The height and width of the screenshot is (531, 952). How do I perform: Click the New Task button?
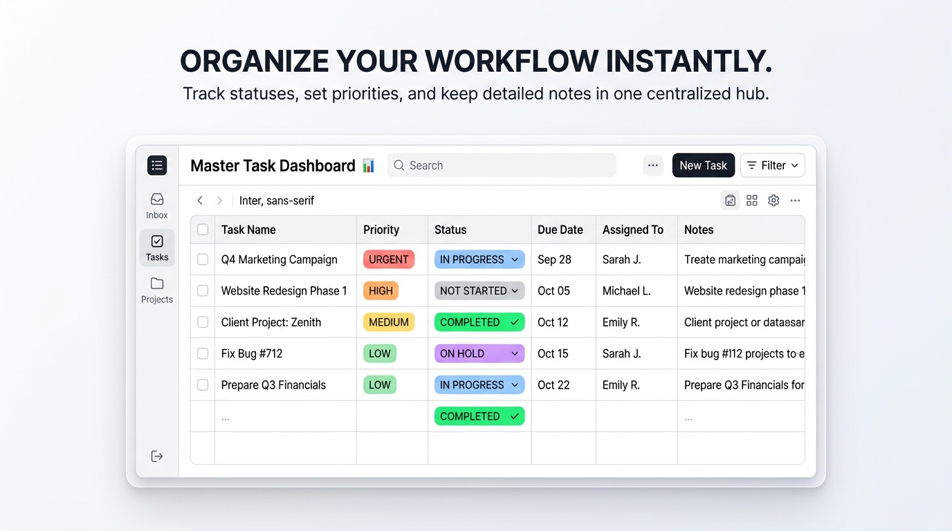point(703,165)
